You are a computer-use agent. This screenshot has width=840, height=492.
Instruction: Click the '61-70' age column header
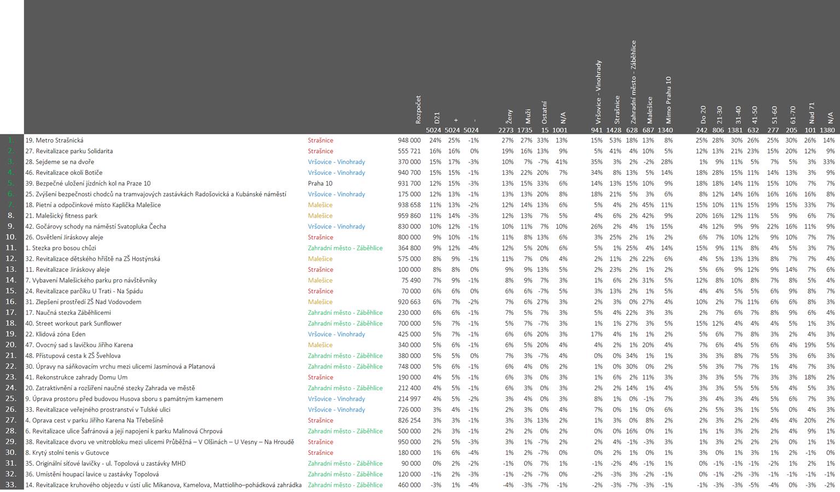[x=793, y=114]
